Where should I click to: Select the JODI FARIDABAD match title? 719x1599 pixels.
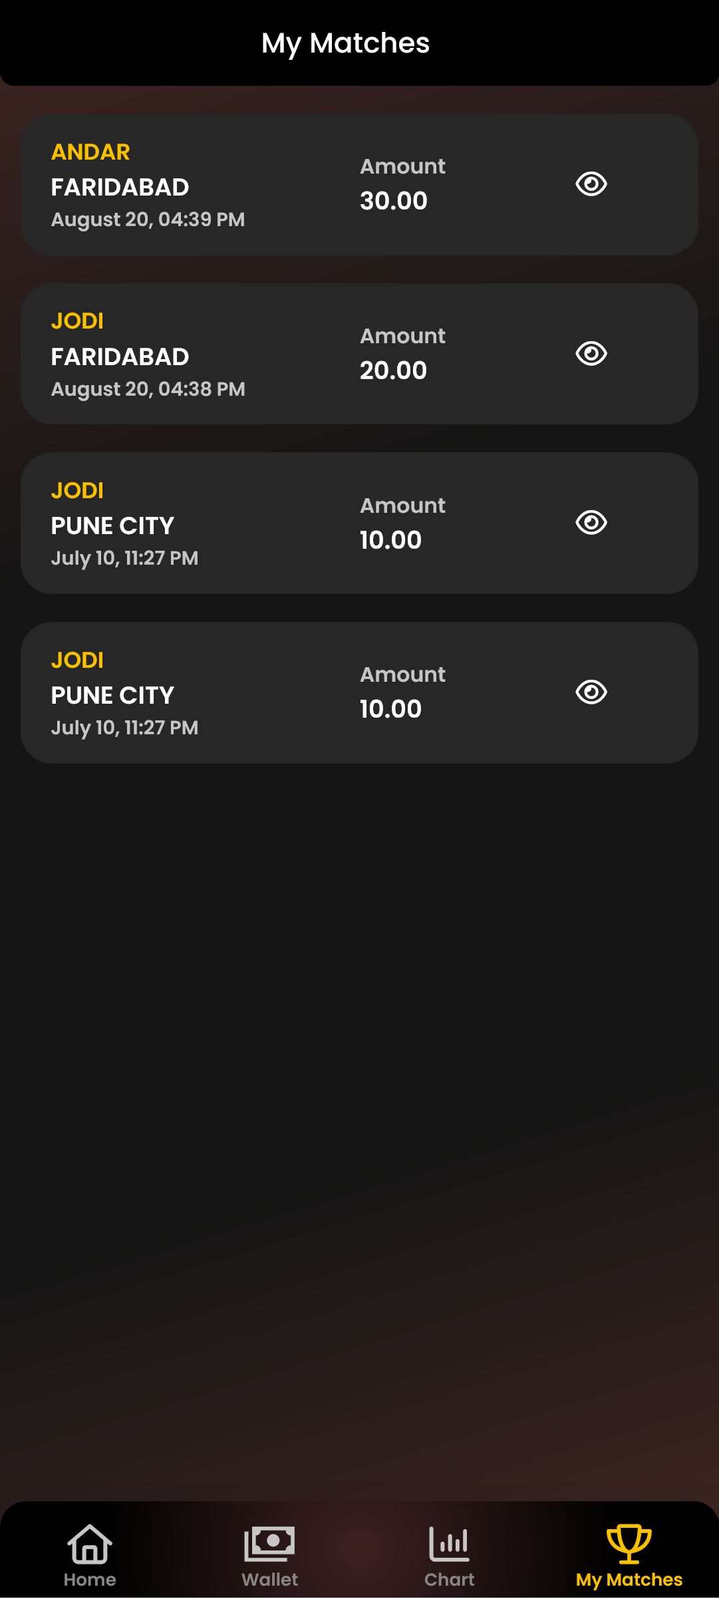tap(120, 357)
